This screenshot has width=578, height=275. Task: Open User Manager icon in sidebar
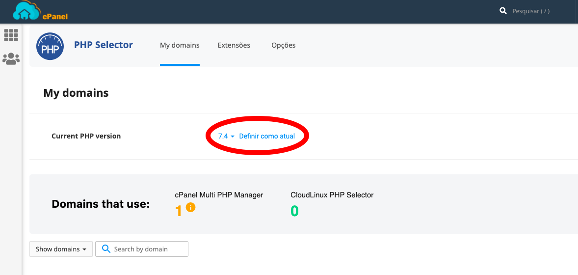pos(11,59)
